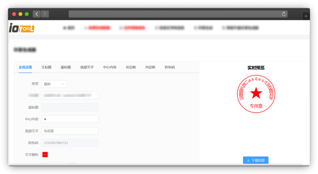The width and height of the screenshot is (318, 174).
Task: Close the window with red traffic light
Action: pyautogui.click(x=14, y=14)
